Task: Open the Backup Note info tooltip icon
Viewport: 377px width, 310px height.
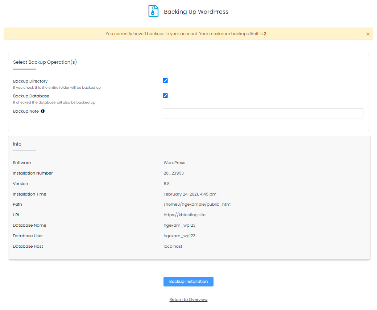Action: (x=43, y=111)
